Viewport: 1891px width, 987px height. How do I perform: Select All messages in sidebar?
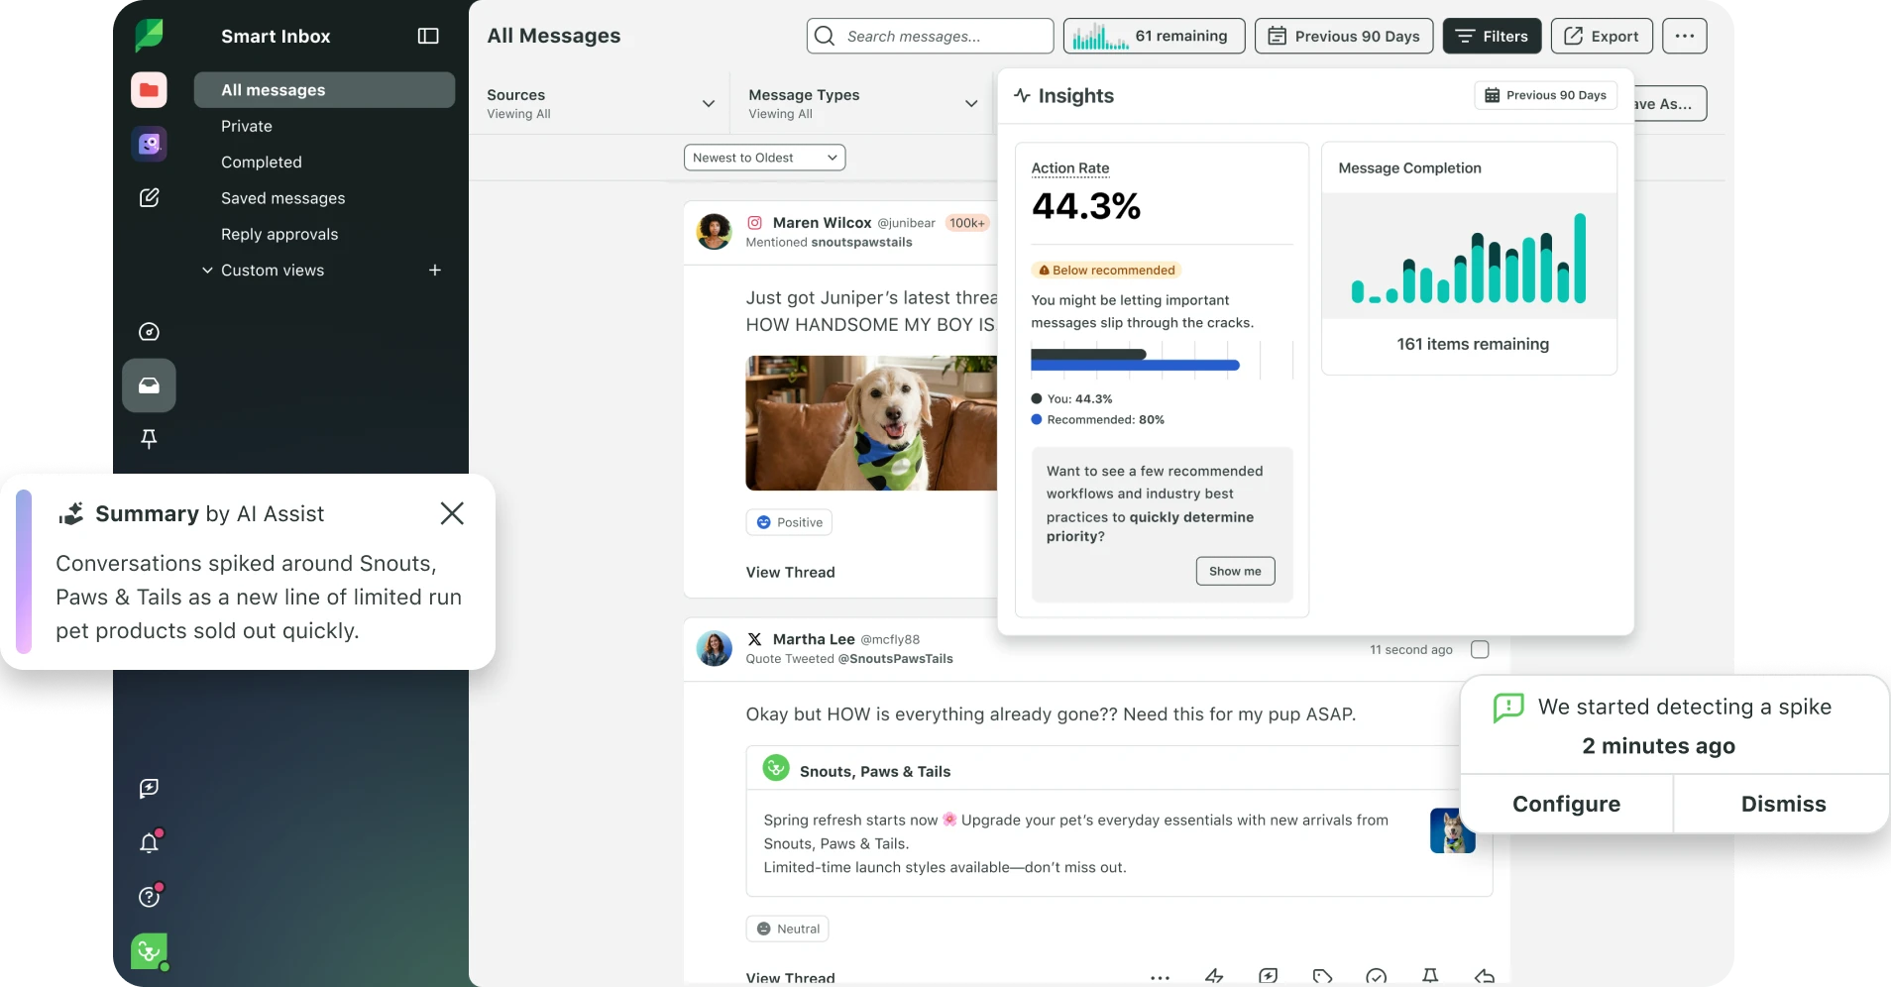tap(324, 90)
